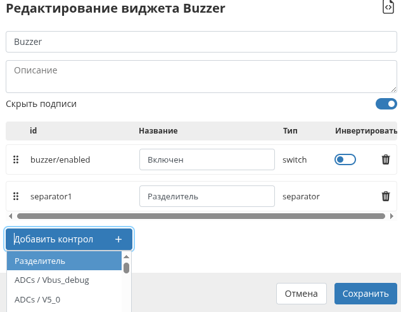
Task: Delete the separator1 row
Action: (x=385, y=196)
